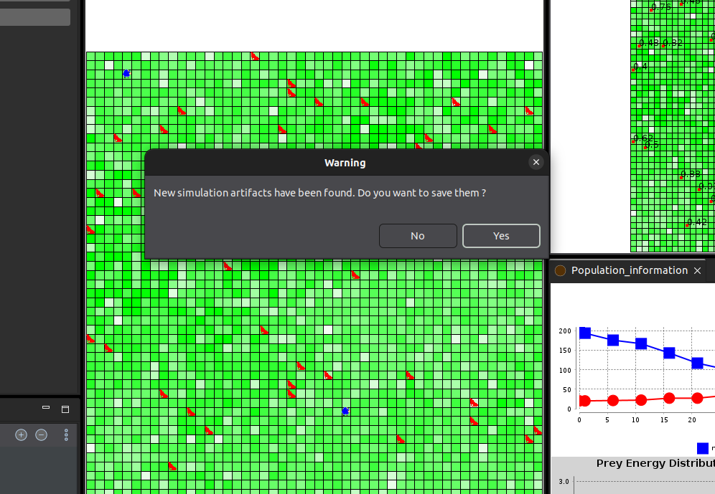Close the Population_information tab

pos(697,271)
